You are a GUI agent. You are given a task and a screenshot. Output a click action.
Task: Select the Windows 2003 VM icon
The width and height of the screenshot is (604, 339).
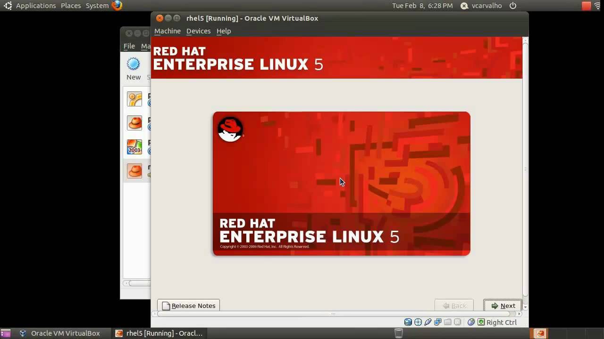click(x=134, y=147)
